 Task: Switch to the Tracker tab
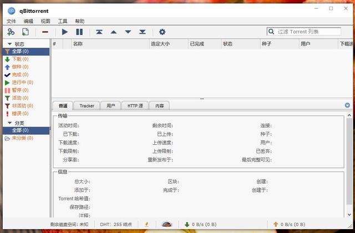coord(87,105)
